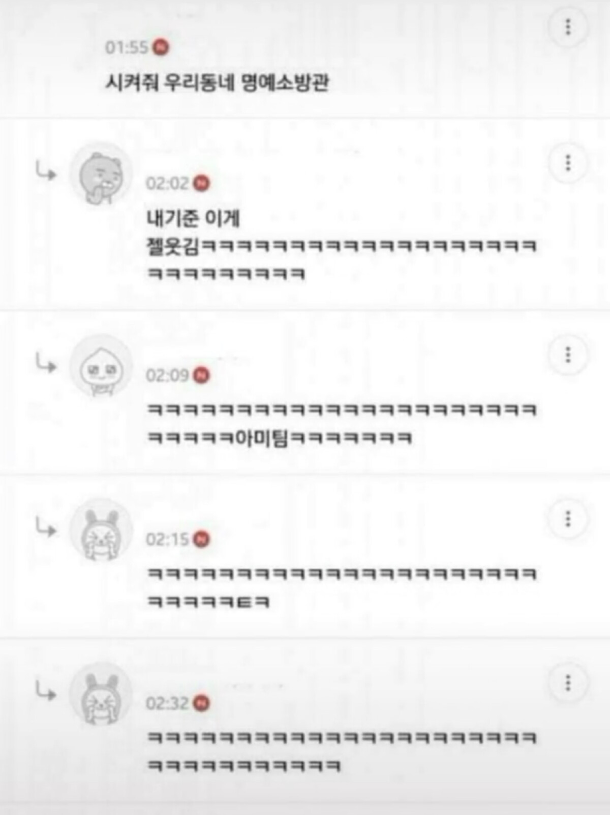Click the red N badge next to 02:09
The image size is (610, 815).
(201, 375)
